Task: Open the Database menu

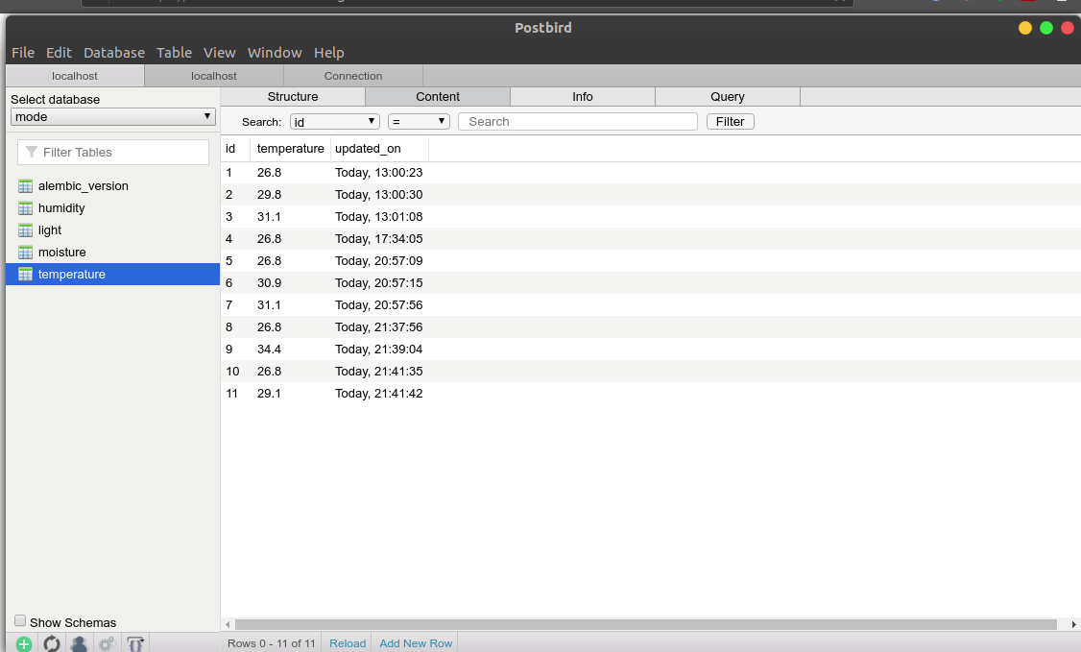Action: pos(113,53)
